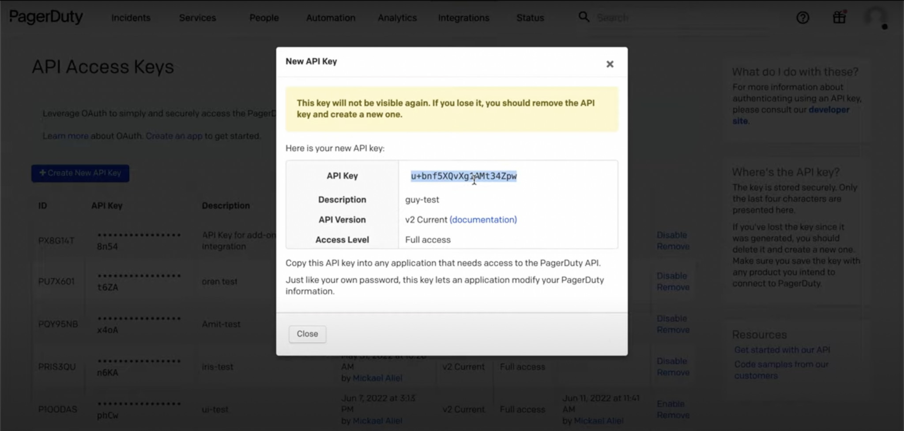Click the Full access value in dialog

click(x=428, y=240)
